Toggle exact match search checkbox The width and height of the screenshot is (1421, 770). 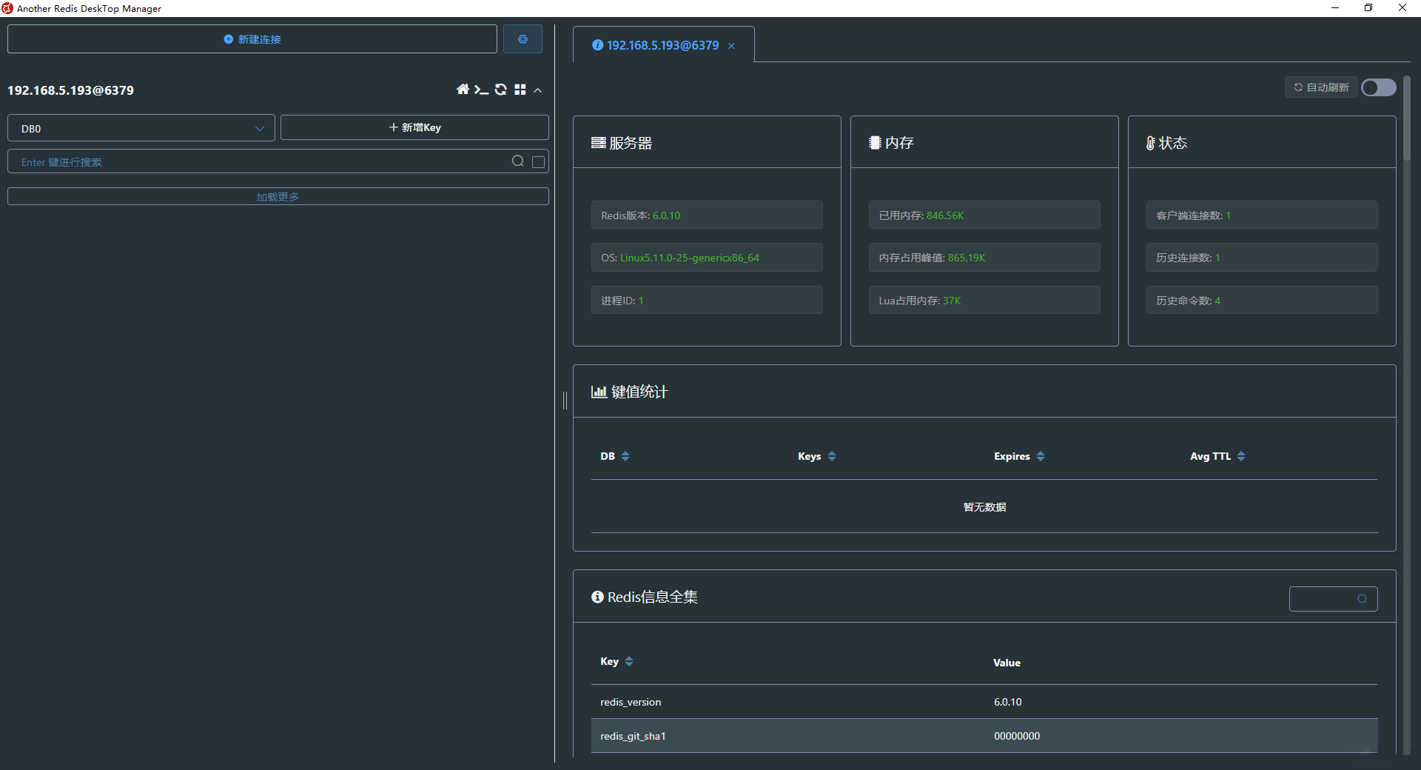tap(539, 161)
